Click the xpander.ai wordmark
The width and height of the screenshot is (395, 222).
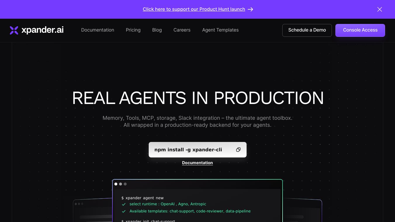[x=43, y=30]
